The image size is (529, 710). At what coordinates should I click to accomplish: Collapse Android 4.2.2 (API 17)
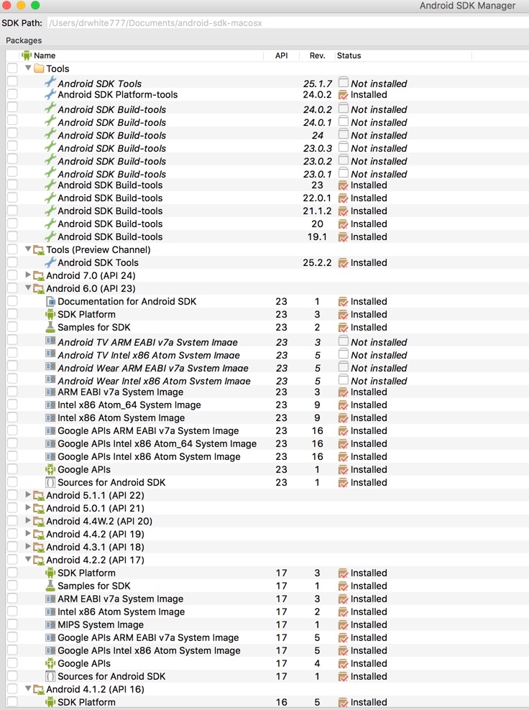tap(28, 559)
